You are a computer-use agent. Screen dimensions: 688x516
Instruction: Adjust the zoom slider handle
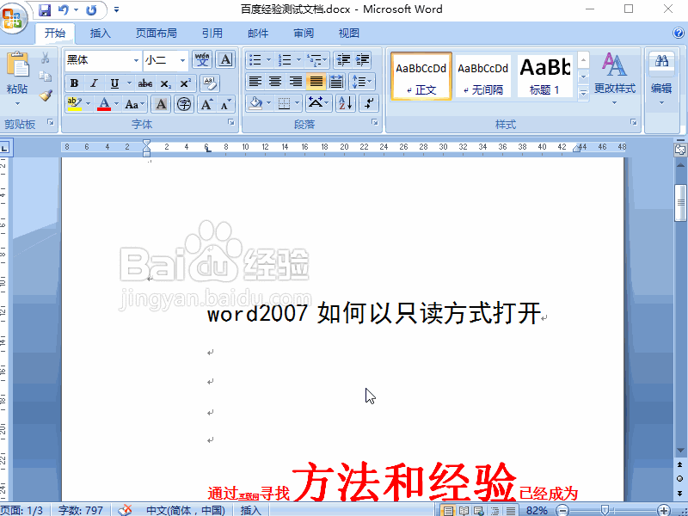605,510
